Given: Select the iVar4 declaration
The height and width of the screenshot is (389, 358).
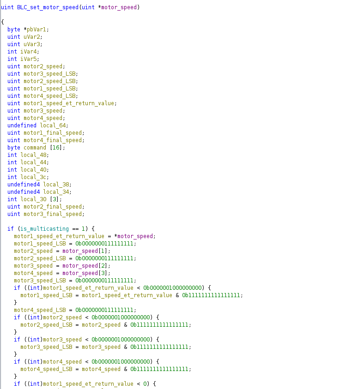Looking at the screenshot, I should [29, 52].
